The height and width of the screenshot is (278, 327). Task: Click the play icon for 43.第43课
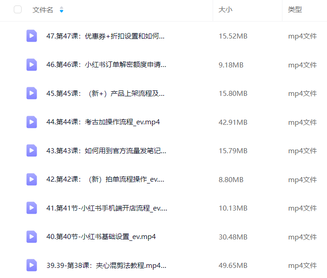pos(32,150)
